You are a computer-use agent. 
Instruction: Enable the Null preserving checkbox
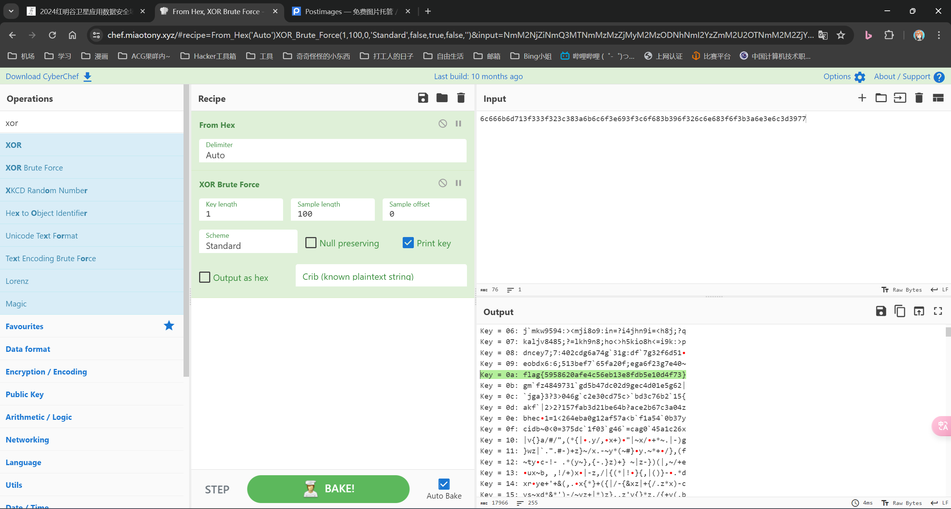311,243
